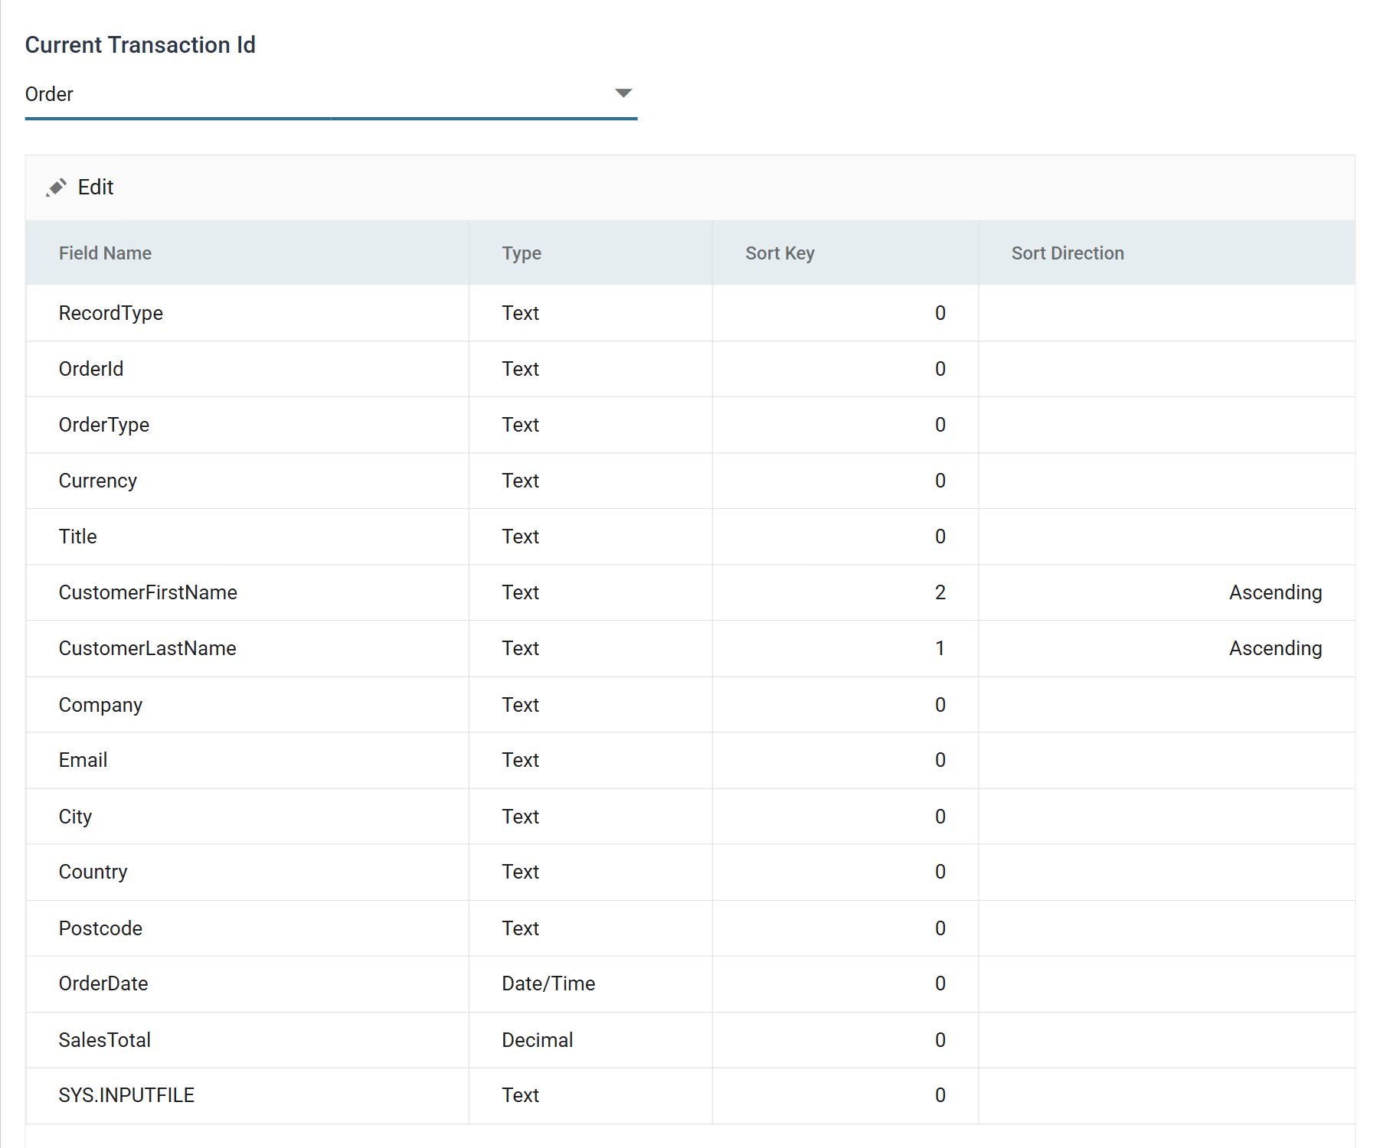Select the Title field name
The image size is (1380, 1148).
point(78,536)
